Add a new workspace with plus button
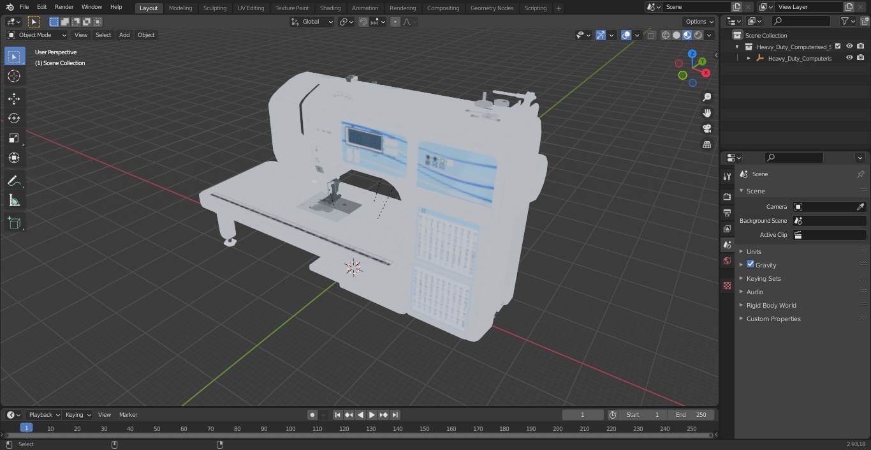The width and height of the screenshot is (871, 450). click(559, 8)
